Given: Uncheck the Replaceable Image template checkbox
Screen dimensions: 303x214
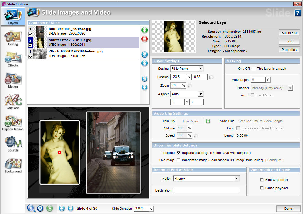Looking at the screenshot, I should 178,153.
